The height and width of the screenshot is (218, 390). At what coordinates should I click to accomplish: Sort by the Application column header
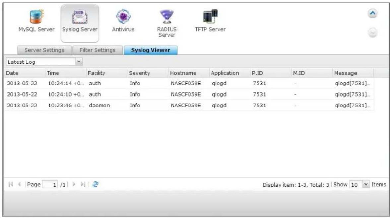pos(229,73)
